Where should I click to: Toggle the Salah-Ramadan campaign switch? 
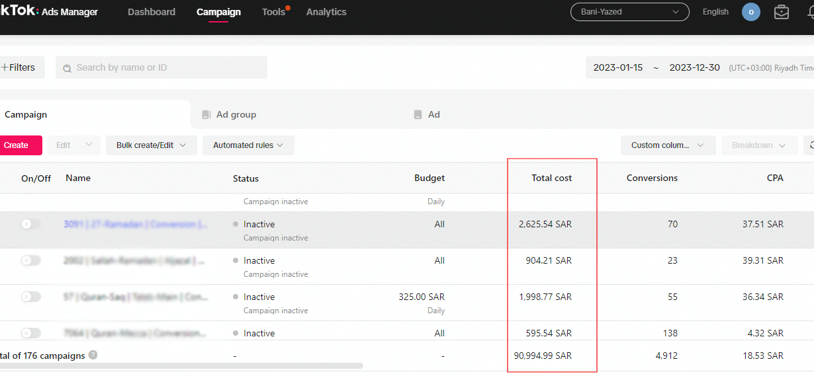(30, 261)
